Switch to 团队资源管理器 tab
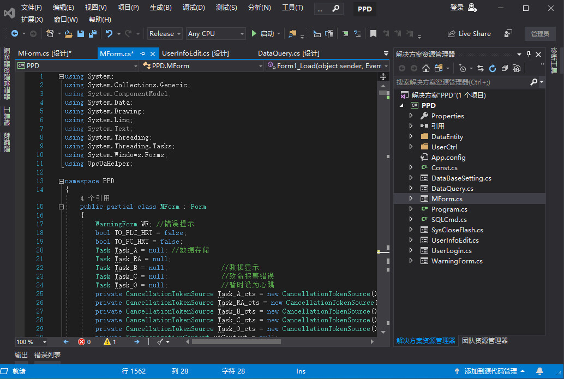 point(484,340)
